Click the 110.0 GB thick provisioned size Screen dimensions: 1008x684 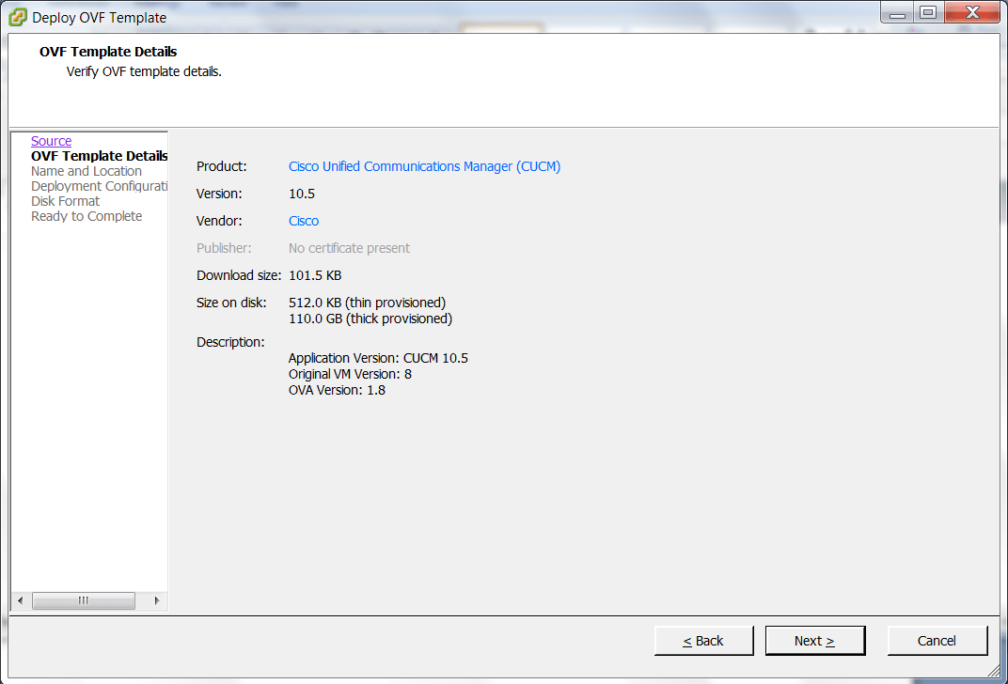(x=370, y=319)
